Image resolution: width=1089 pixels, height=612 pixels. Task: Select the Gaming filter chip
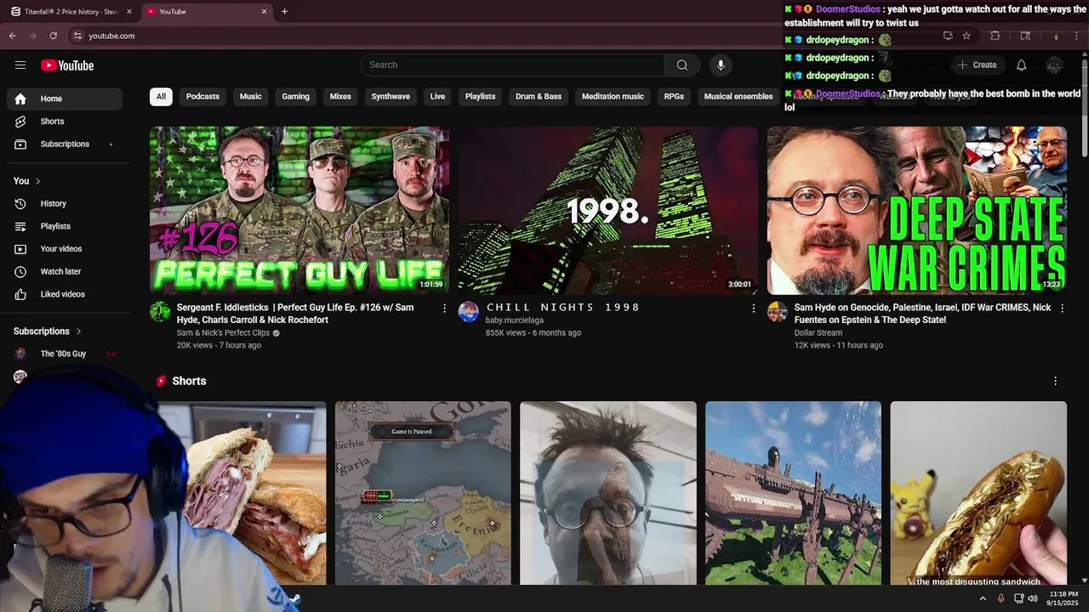(295, 97)
